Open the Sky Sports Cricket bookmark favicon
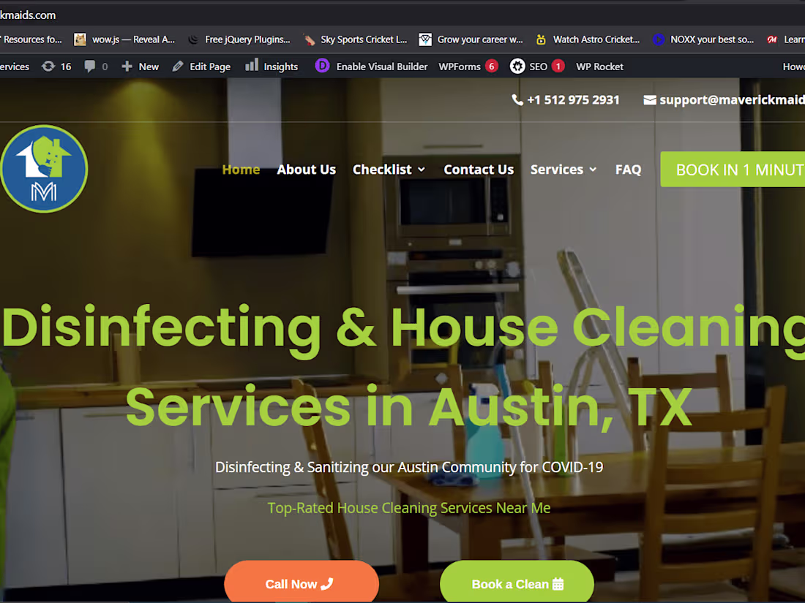Screen dimensions: 805x603 tap(310, 39)
